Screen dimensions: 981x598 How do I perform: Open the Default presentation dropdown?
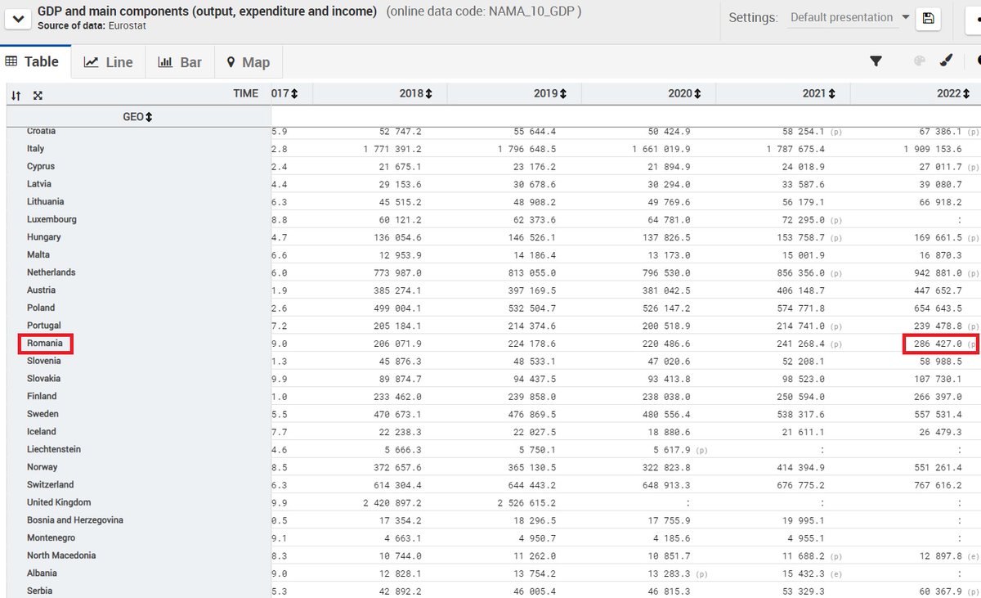tap(849, 18)
